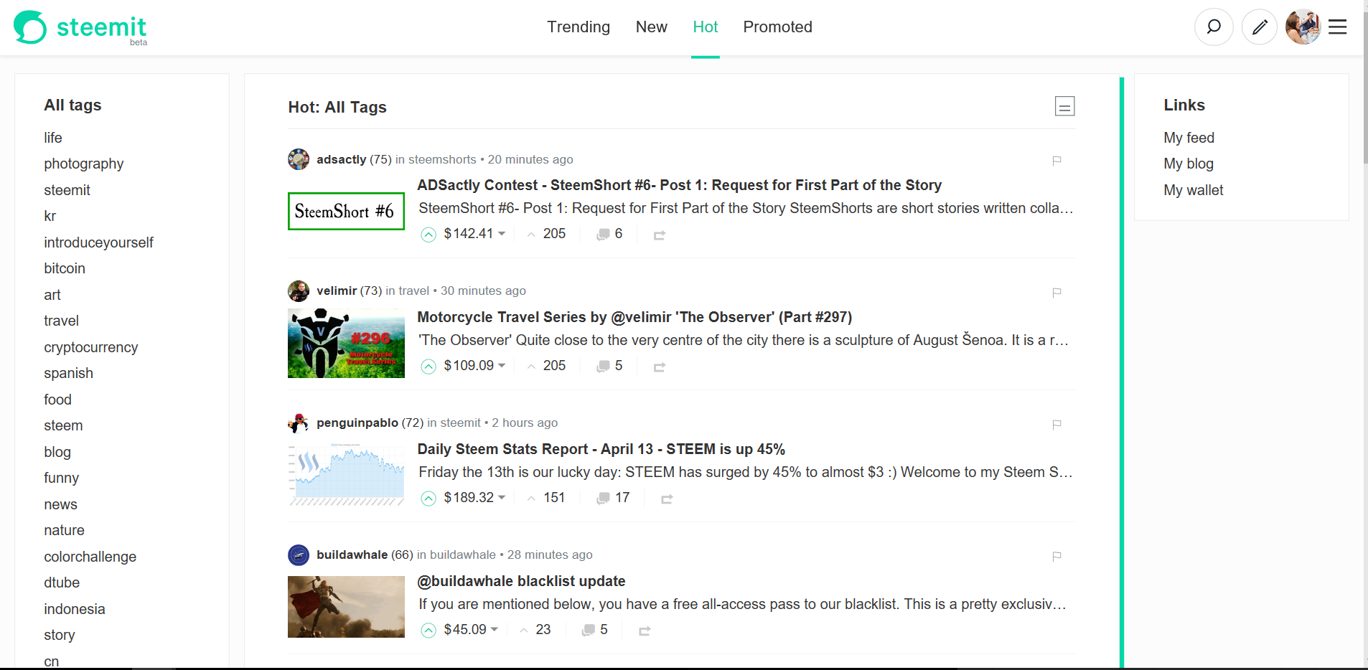Switch to the New tab
This screenshot has height=670, width=1368.
pyautogui.click(x=652, y=27)
